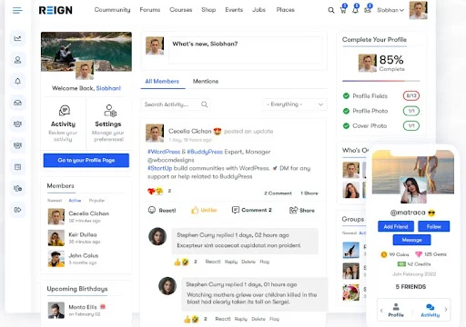Click the Go to your Profile Page button
The height and width of the screenshot is (327, 466).
[86, 160]
